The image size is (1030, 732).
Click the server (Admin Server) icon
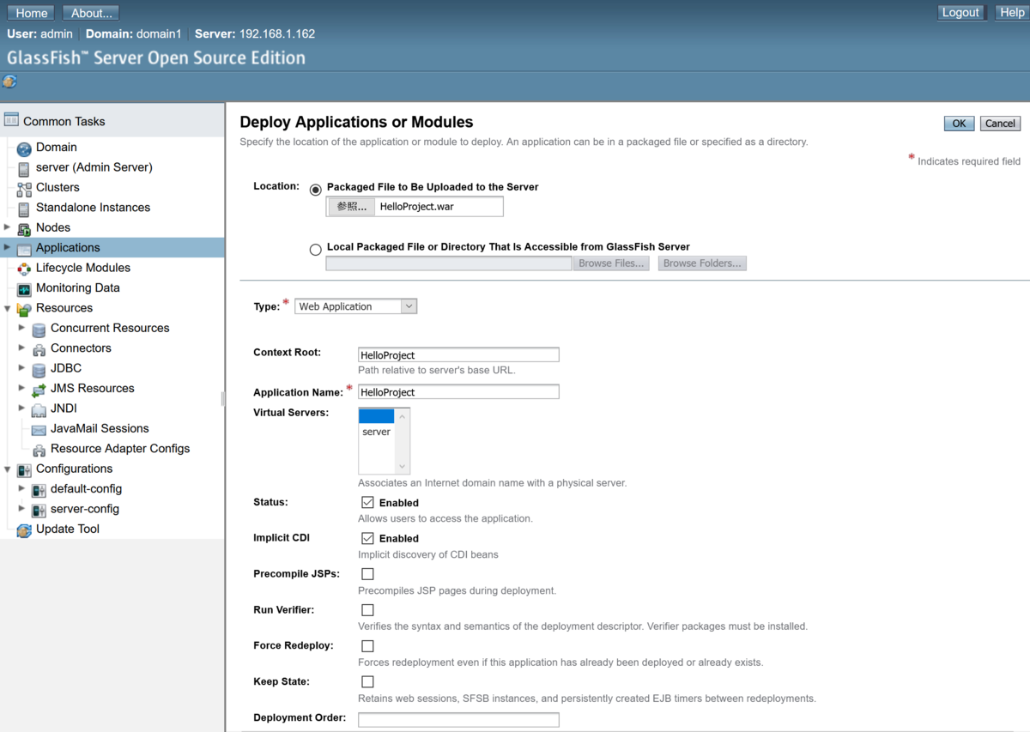coord(24,168)
